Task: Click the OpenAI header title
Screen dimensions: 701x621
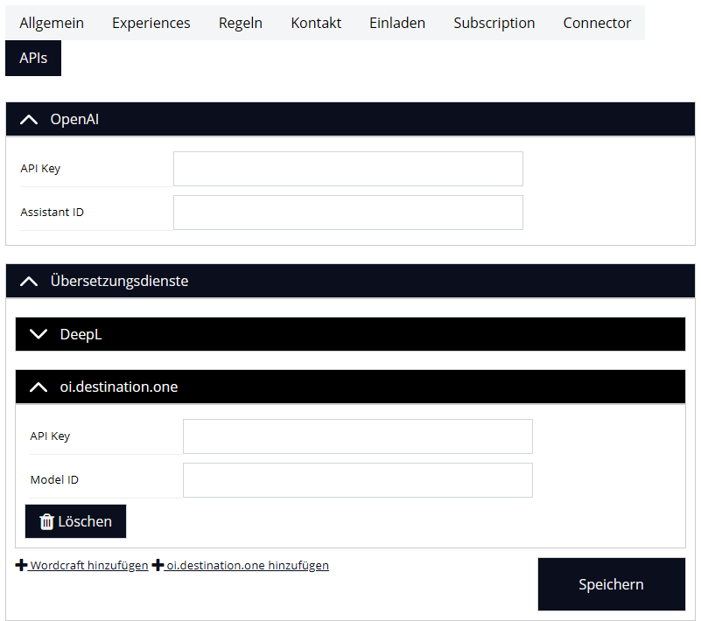Action: point(74,120)
